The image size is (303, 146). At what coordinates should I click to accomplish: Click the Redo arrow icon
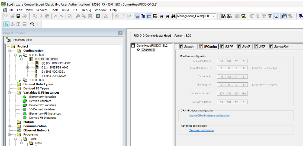coord(61,16)
